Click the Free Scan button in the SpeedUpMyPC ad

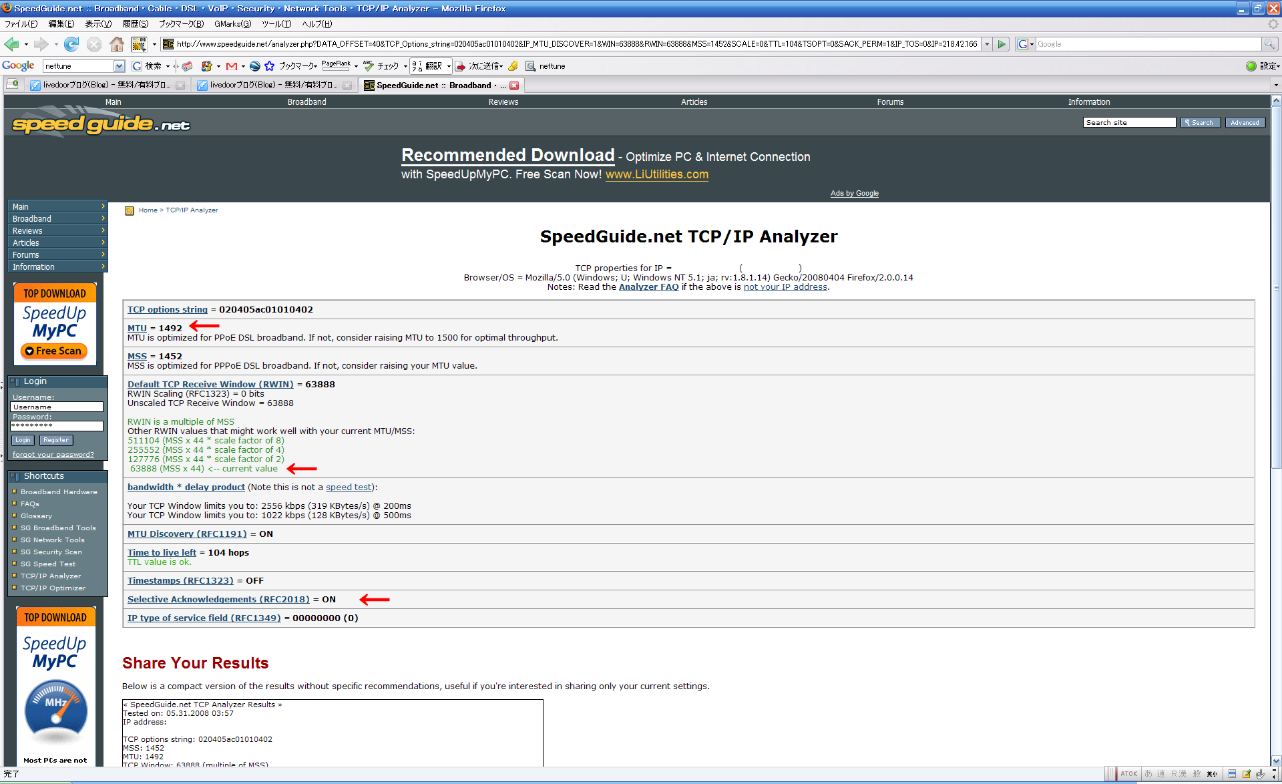(x=54, y=351)
